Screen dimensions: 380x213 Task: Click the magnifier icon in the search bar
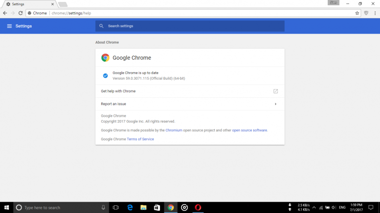point(101,26)
